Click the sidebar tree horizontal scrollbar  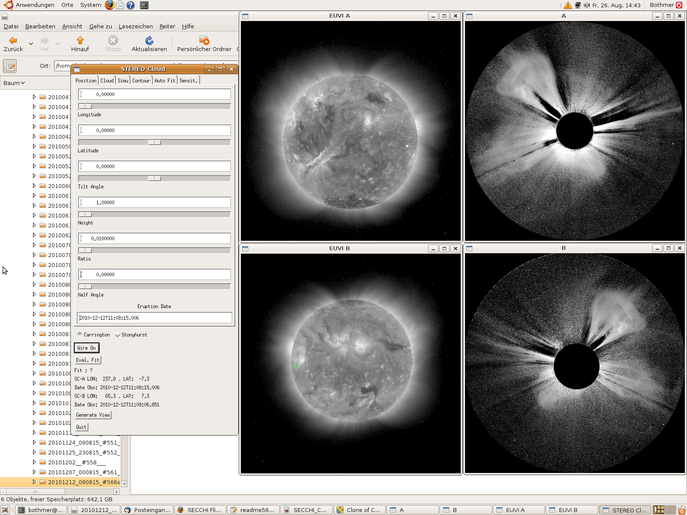(x=60, y=491)
